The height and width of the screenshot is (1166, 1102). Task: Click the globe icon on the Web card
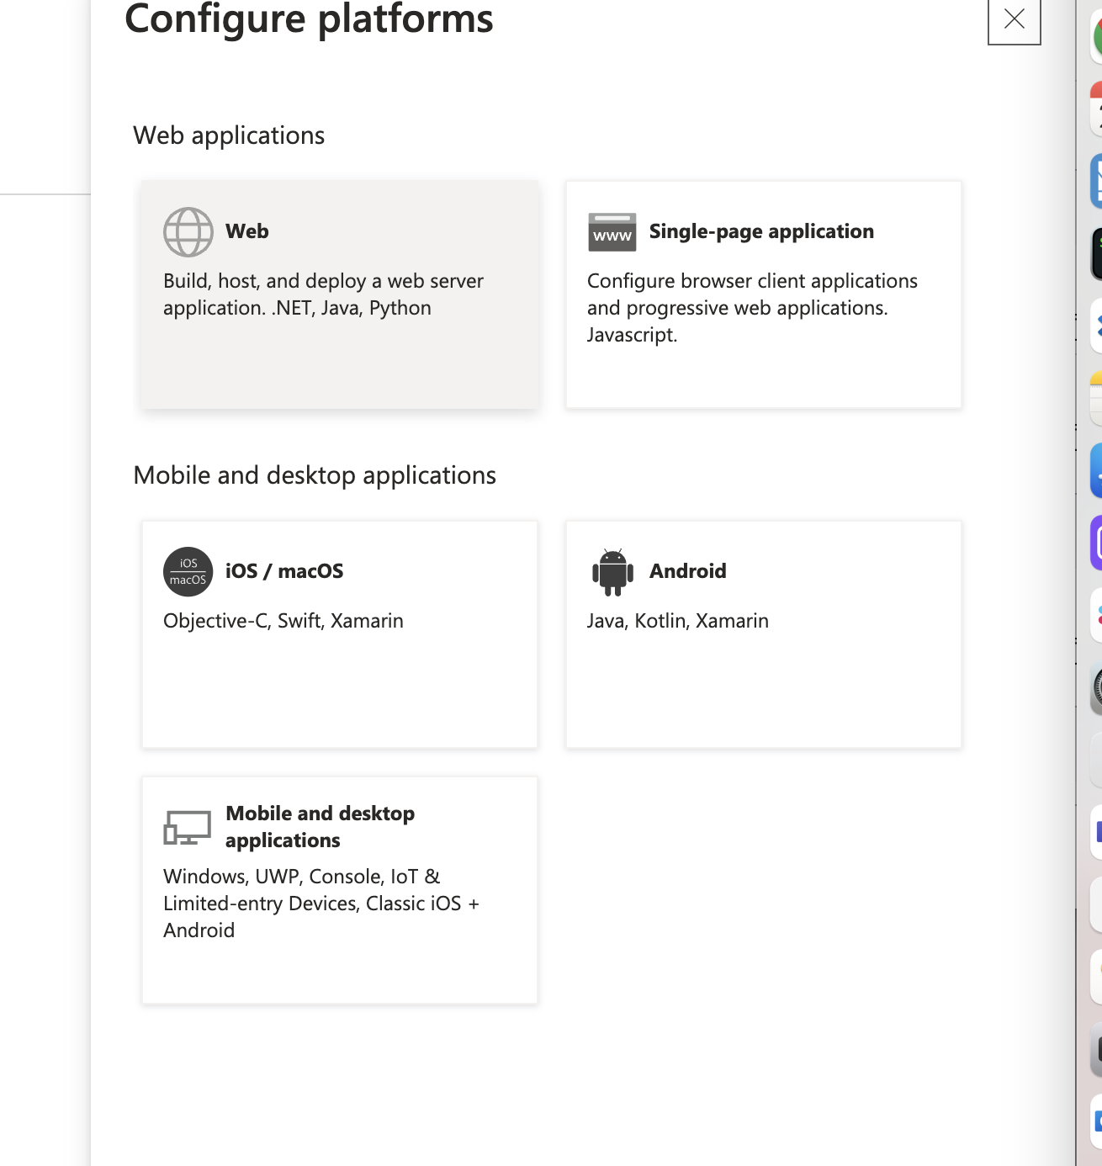pyautogui.click(x=188, y=231)
